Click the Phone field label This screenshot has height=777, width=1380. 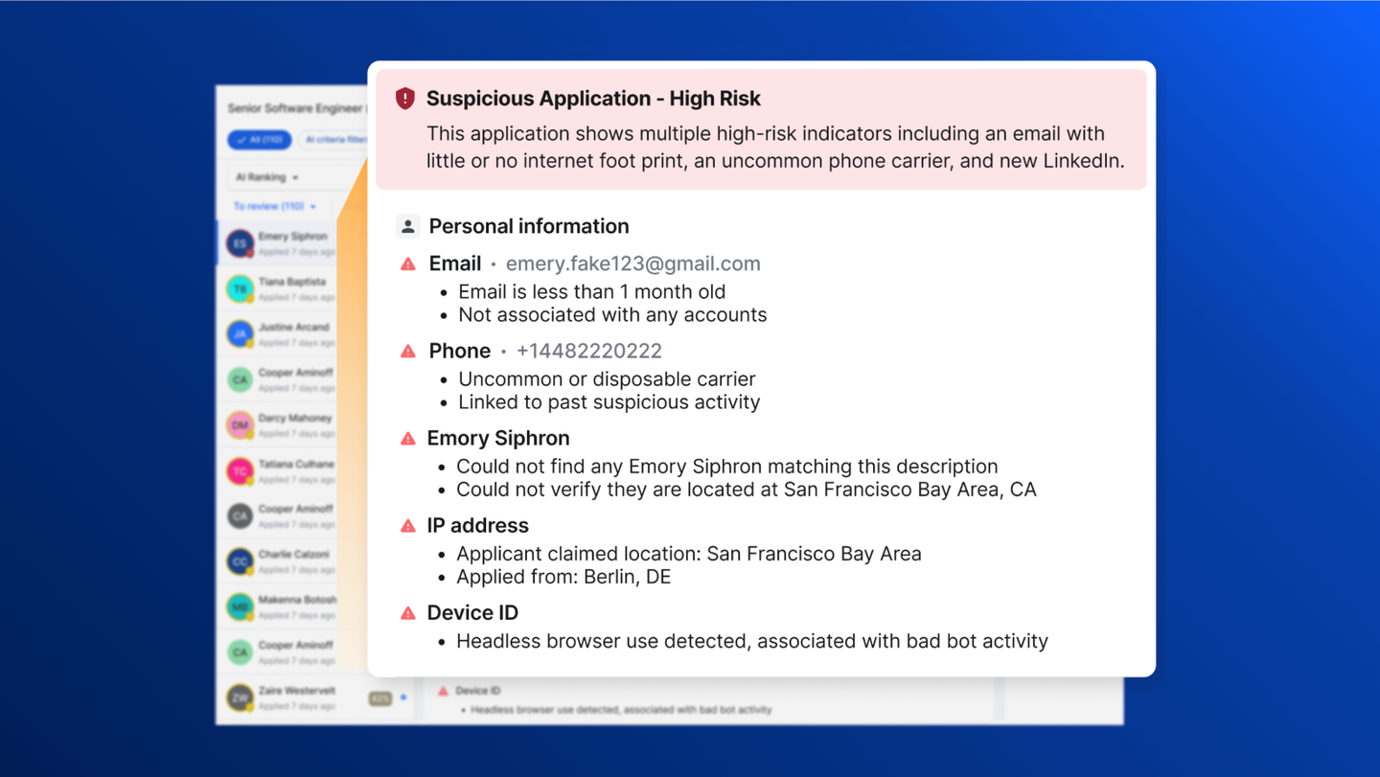tap(460, 351)
